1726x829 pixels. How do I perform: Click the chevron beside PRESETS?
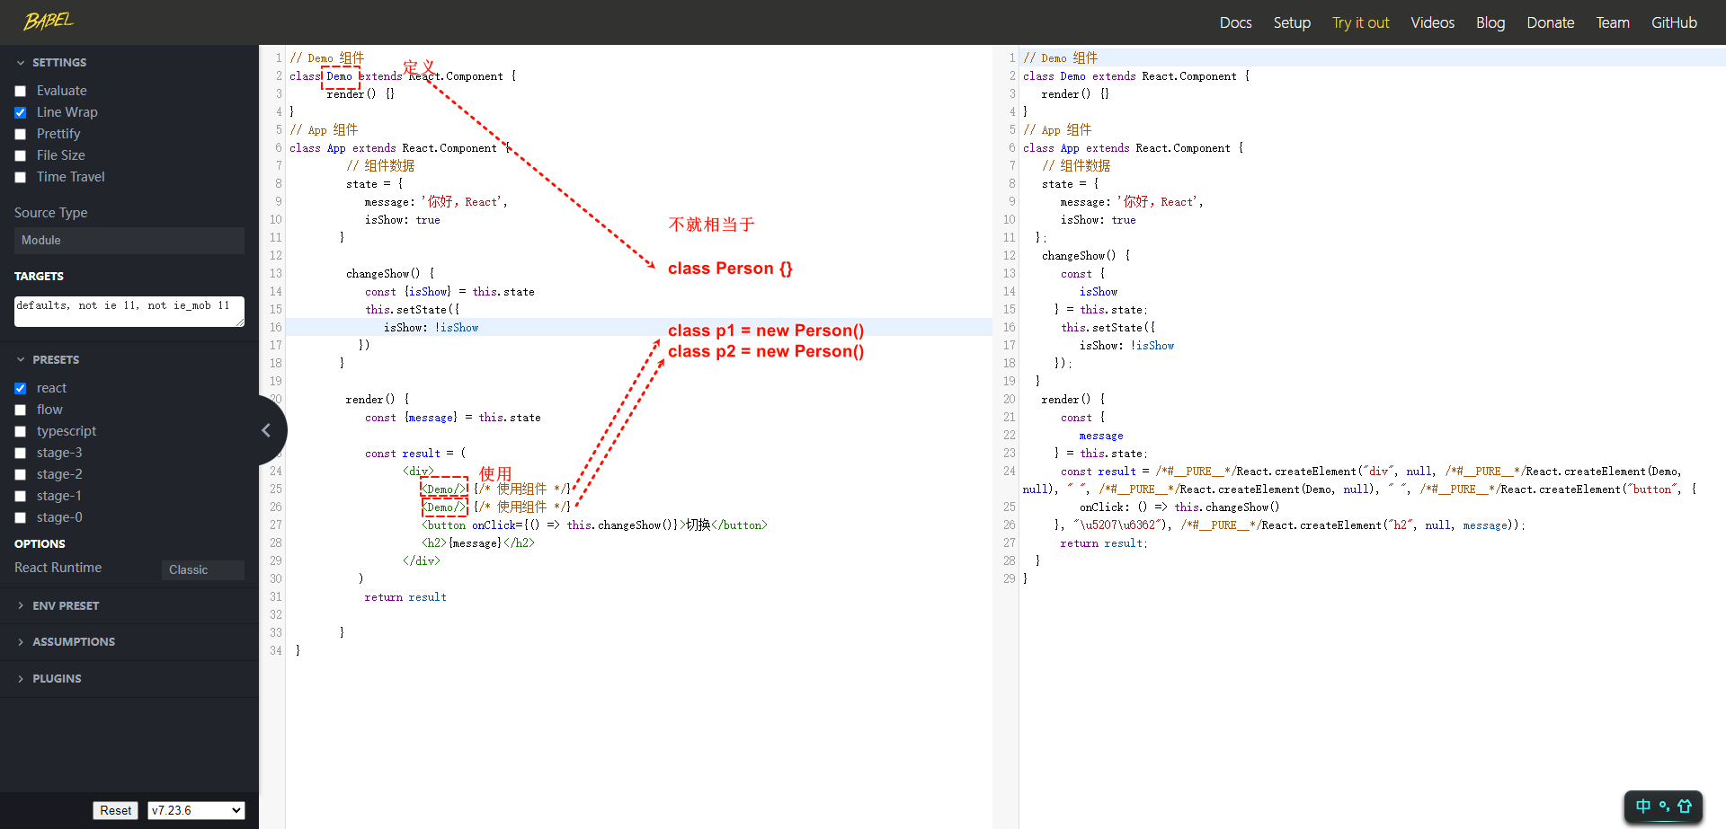[x=21, y=359]
